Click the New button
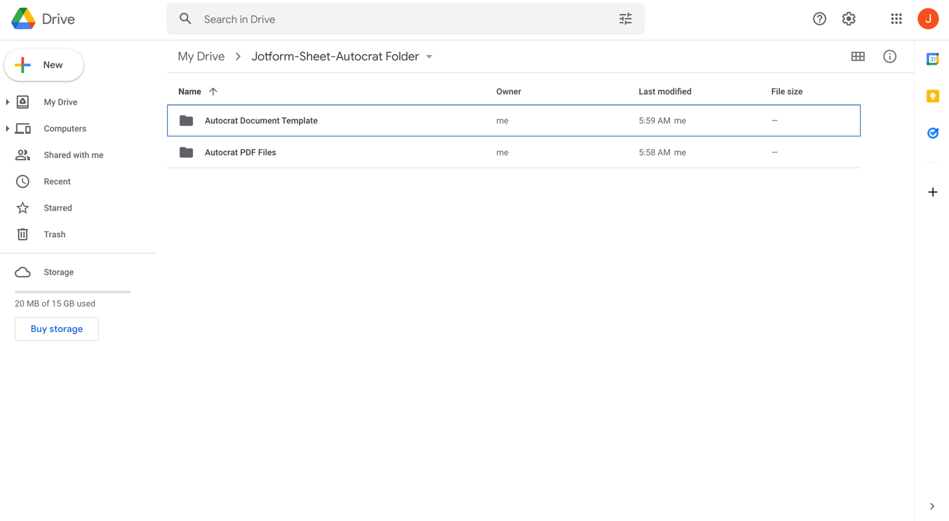This screenshot has width=949, height=521. (x=44, y=65)
